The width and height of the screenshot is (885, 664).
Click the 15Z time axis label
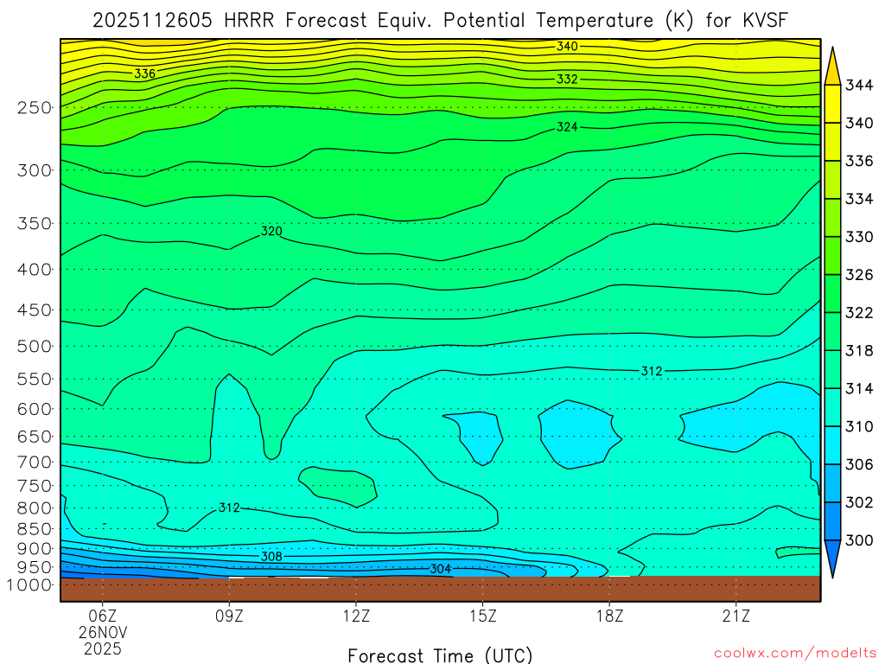(x=482, y=616)
